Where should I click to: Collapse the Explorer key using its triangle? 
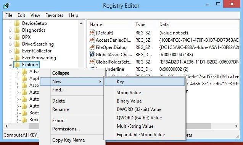coord(10,65)
